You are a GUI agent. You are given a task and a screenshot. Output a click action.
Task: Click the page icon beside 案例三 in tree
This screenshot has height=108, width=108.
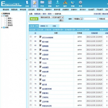[x=7, y=23]
